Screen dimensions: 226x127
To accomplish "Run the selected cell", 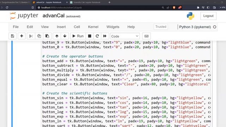I will pyautogui.click(x=78, y=36).
